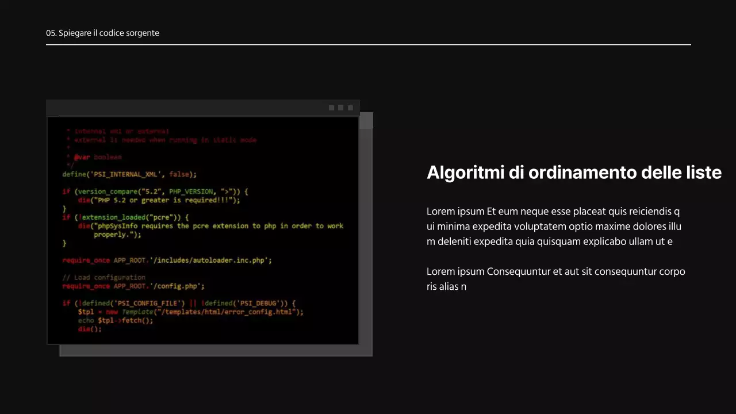Click the second Lorem ipsum Consequuntur paragraph
The width and height of the screenshot is (736, 414).
[x=555, y=279]
